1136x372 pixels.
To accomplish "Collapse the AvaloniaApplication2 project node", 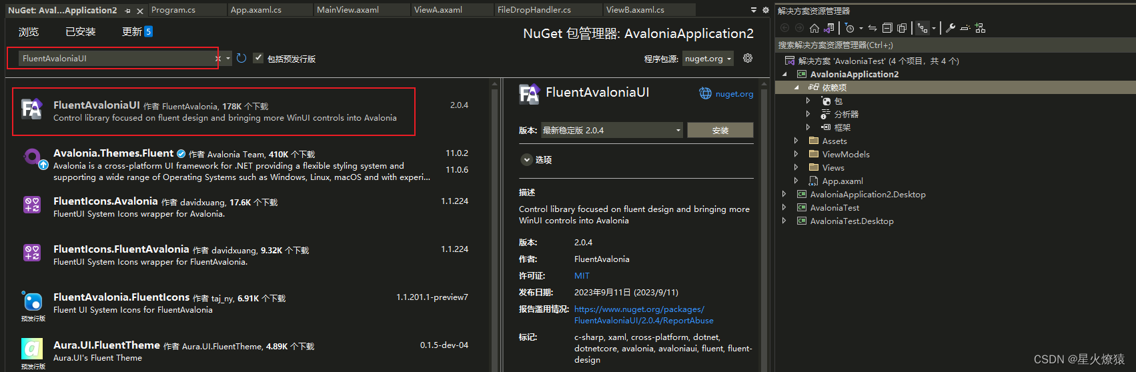I will (x=784, y=74).
